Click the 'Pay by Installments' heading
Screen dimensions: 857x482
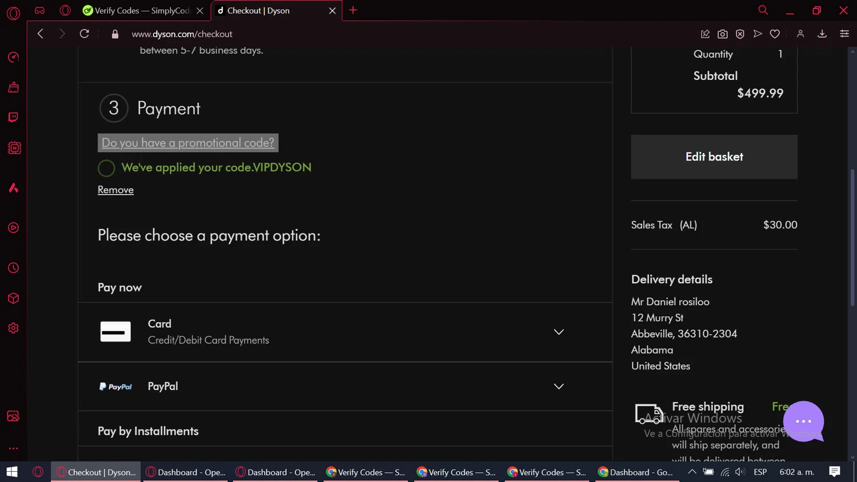pos(148,431)
